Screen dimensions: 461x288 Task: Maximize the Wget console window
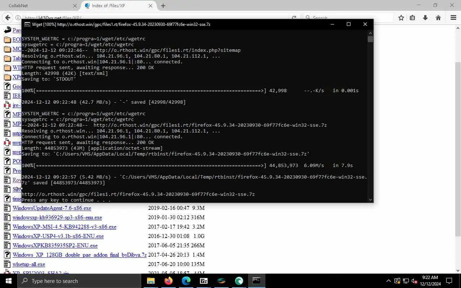click(x=348, y=24)
